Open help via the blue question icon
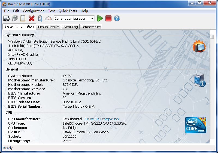This screenshot has width=218, height=153. click(x=117, y=18)
